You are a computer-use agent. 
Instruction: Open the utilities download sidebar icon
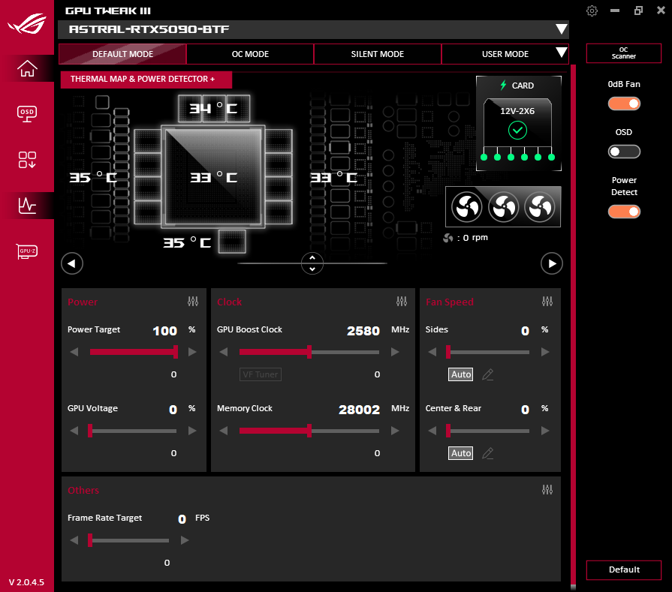point(27,160)
